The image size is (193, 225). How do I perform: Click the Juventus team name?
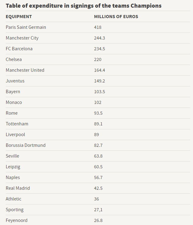tap(15, 81)
